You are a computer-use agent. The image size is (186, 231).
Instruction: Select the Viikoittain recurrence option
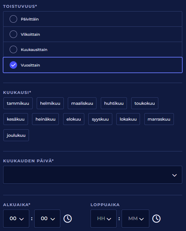pyautogui.click(x=93, y=34)
